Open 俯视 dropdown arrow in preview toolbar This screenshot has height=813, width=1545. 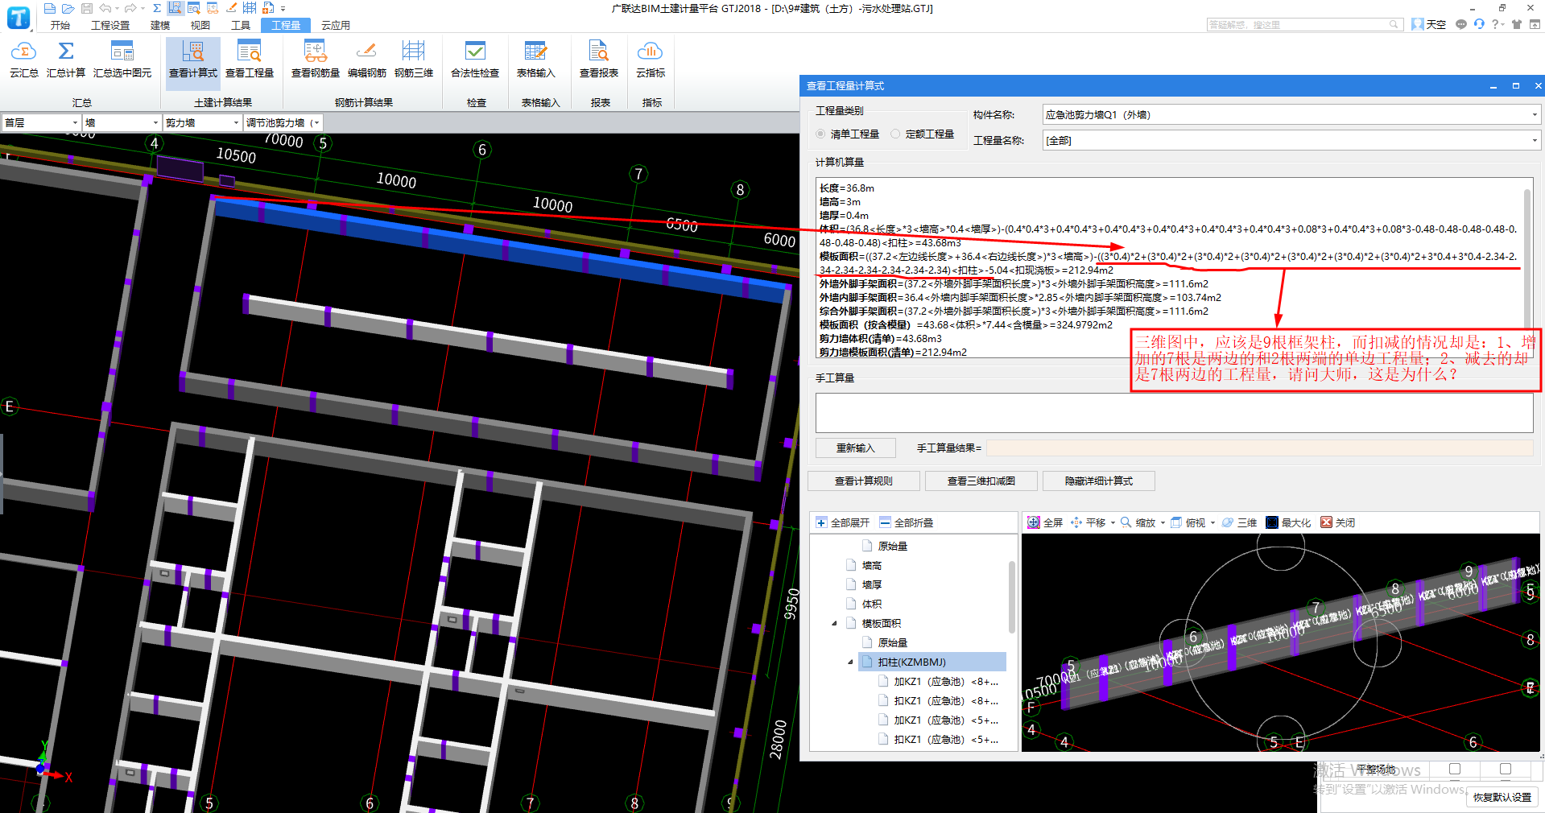[1212, 522]
